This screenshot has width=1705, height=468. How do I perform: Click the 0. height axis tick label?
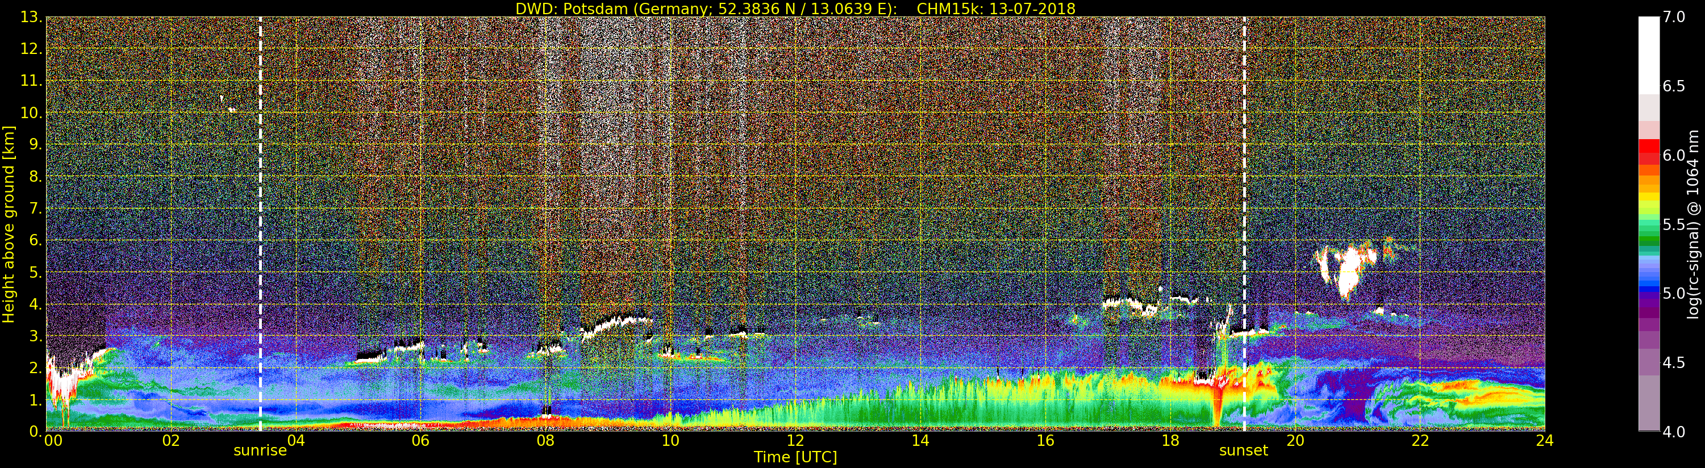pos(36,431)
